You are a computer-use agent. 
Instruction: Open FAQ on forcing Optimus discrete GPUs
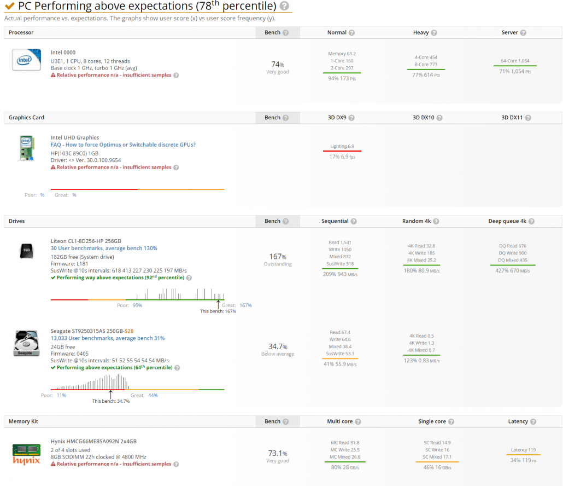tap(123, 145)
